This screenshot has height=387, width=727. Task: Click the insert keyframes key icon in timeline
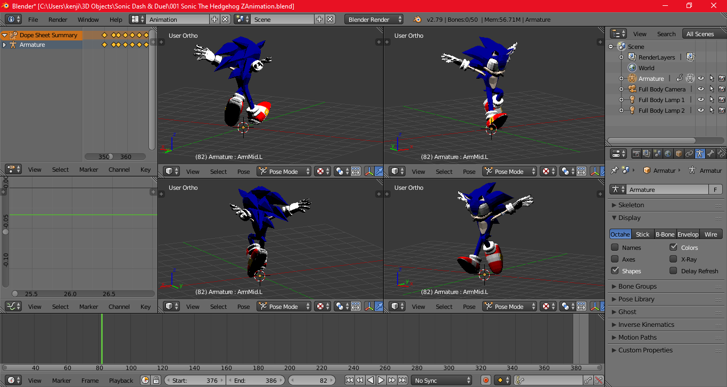(x=588, y=380)
